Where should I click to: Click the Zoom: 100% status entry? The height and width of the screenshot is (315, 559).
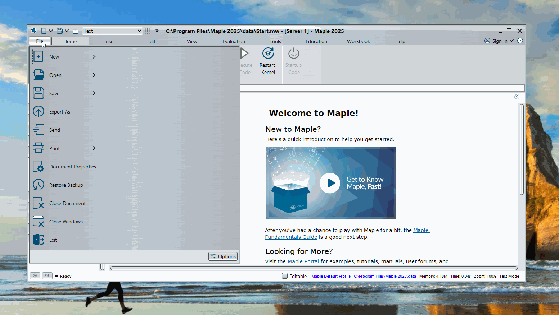(485, 276)
